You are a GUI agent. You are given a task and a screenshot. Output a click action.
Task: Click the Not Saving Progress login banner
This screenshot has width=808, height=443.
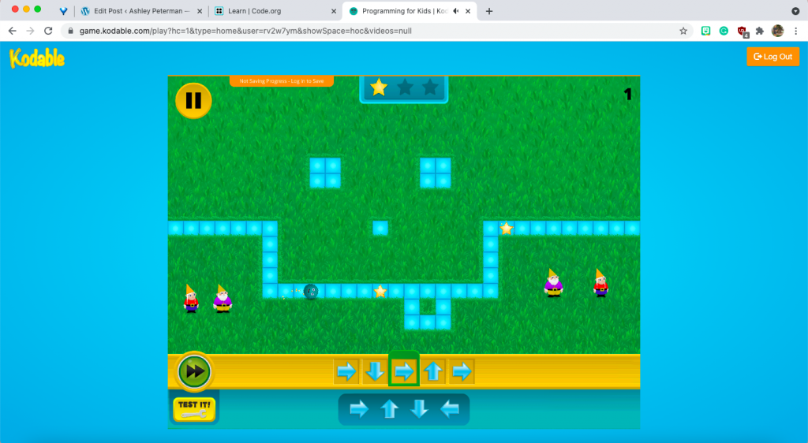click(282, 81)
